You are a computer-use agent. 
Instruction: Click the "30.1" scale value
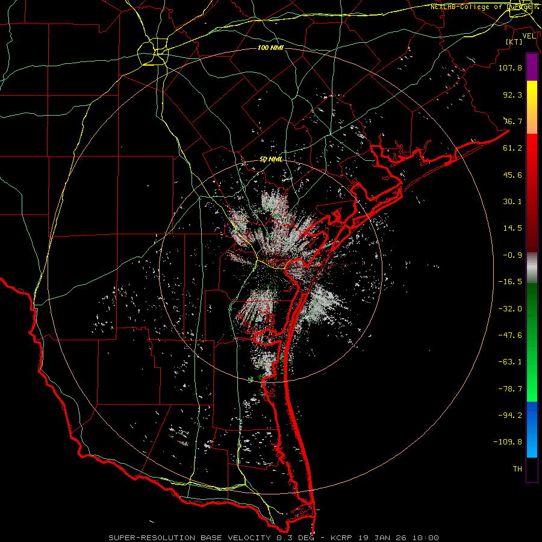pos(512,202)
